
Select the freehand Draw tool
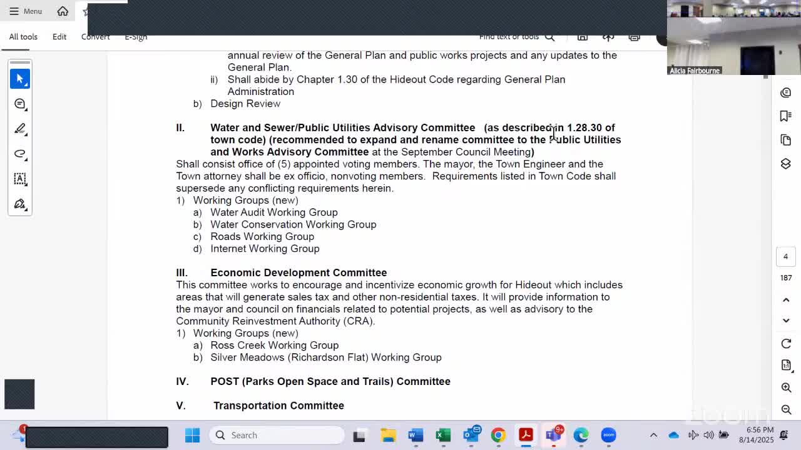click(20, 154)
